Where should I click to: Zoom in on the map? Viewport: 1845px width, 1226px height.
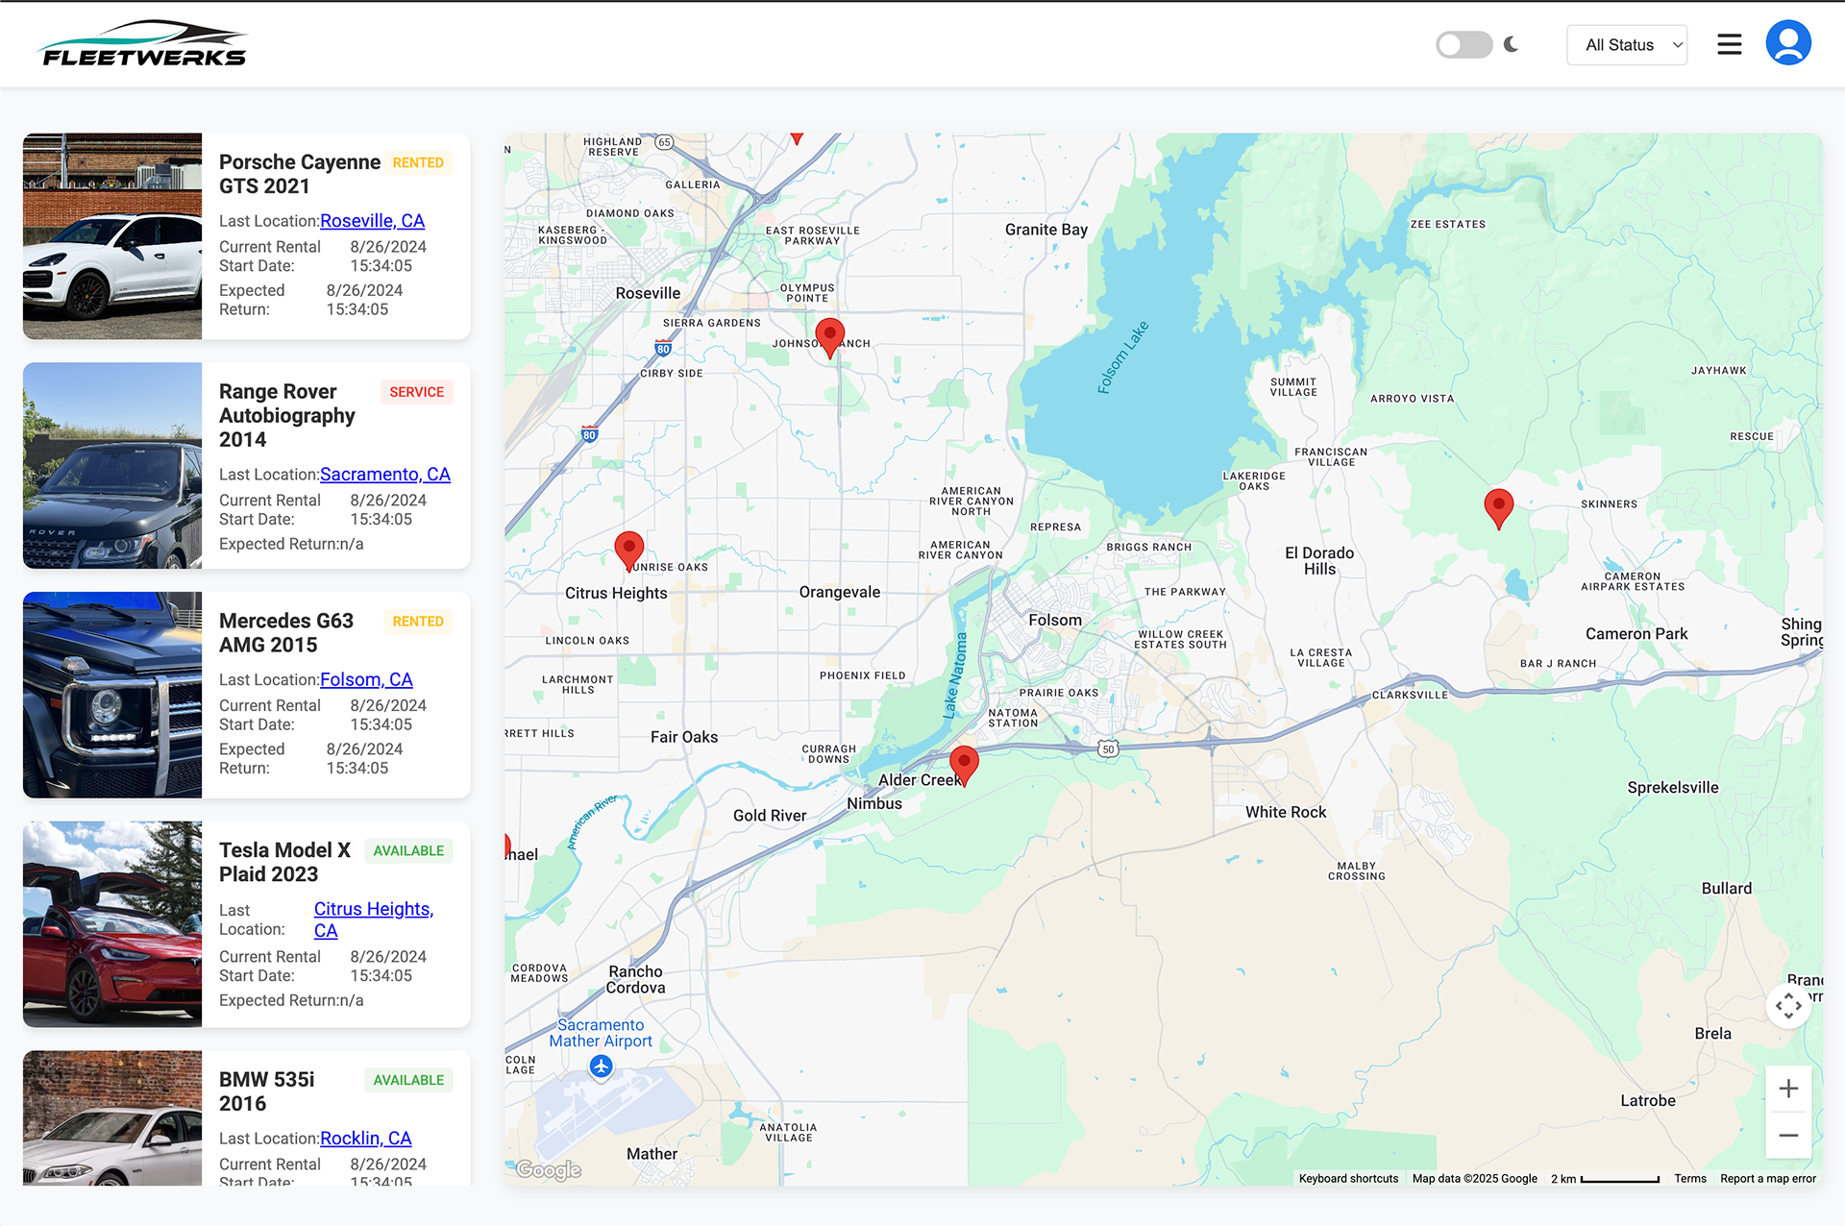coord(1788,1089)
